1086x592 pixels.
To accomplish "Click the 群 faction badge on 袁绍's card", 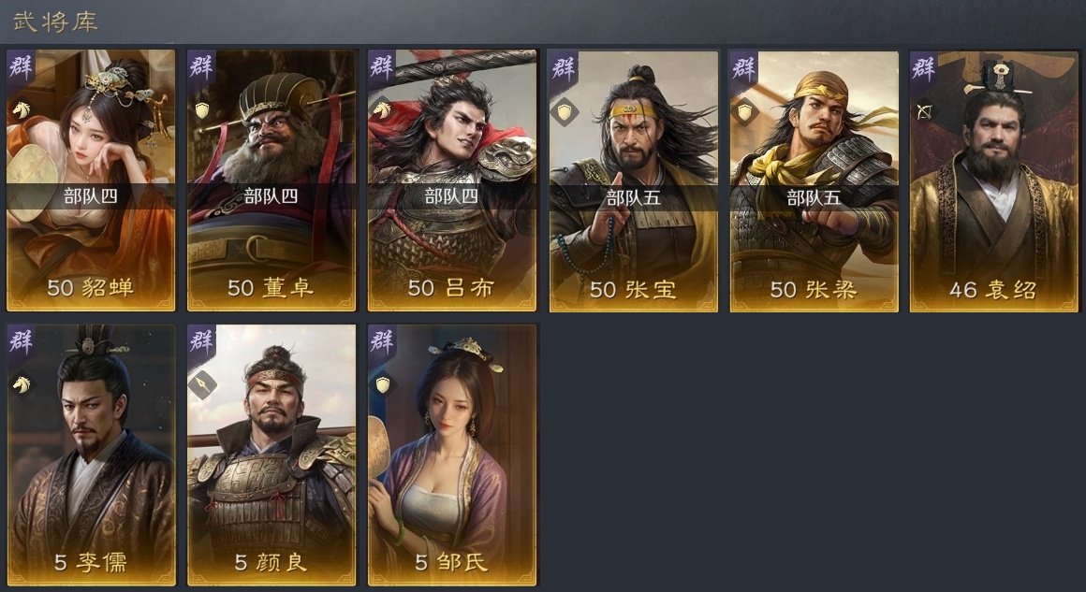I will click(923, 67).
